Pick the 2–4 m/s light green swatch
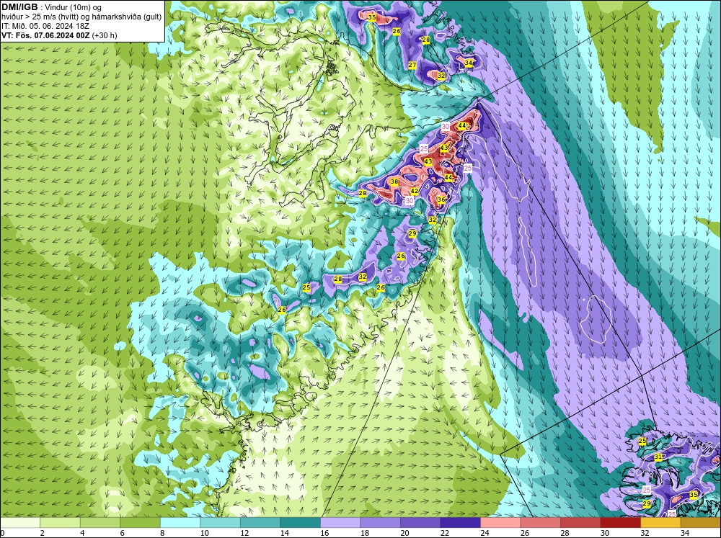Screen dimensions: 721x538 tap(61, 523)
